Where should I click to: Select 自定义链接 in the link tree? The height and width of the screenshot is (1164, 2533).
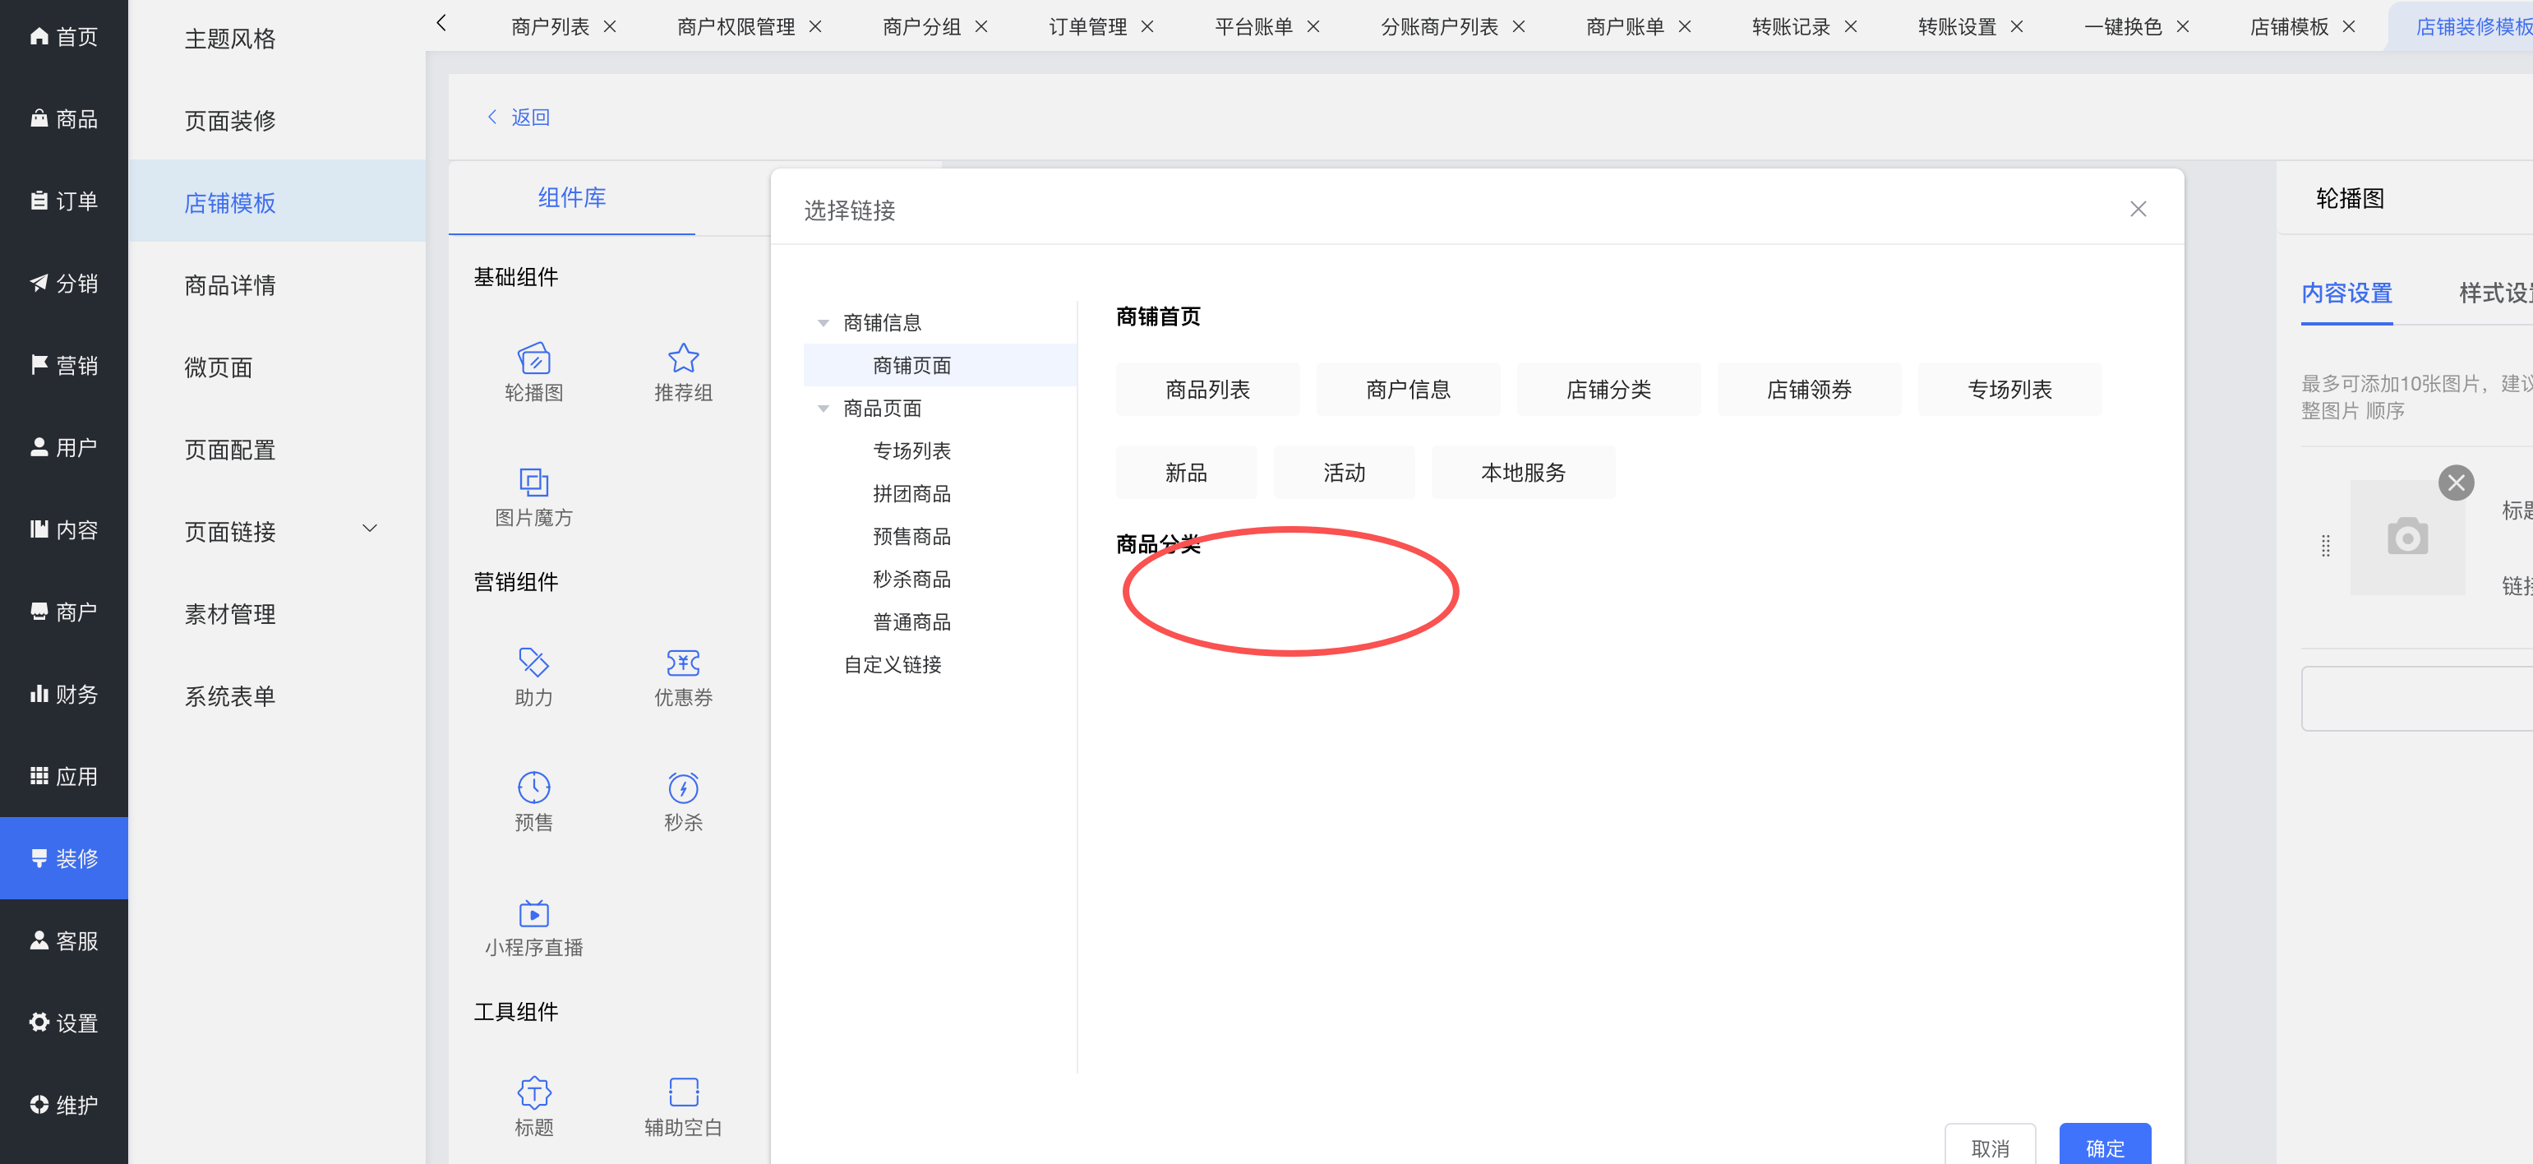[x=892, y=666]
